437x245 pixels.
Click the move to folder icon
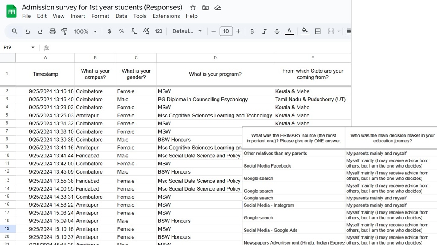click(x=205, y=8)
